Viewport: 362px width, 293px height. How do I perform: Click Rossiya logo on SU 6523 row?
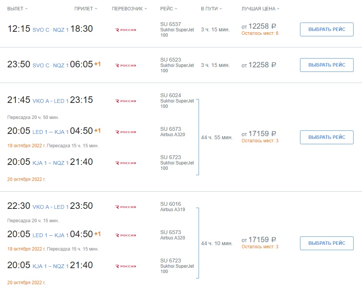click(x=126, y=65)
